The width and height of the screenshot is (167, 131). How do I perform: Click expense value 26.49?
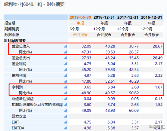tap(158, 58)
